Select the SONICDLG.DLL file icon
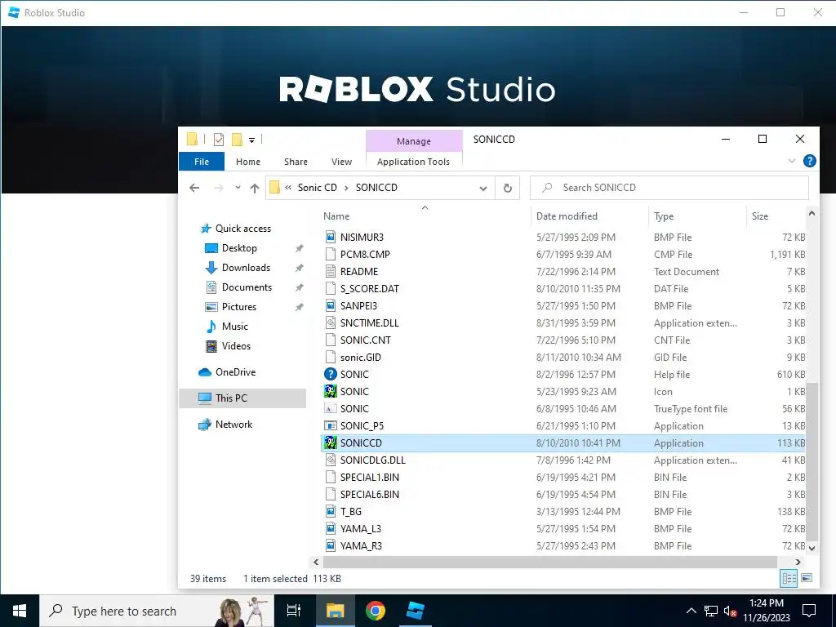This screenshot has width=836, height=627. pos(331,460)
